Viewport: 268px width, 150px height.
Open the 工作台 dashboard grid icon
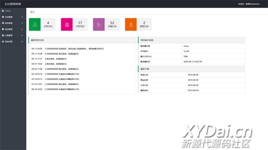[x=3, y=11]
